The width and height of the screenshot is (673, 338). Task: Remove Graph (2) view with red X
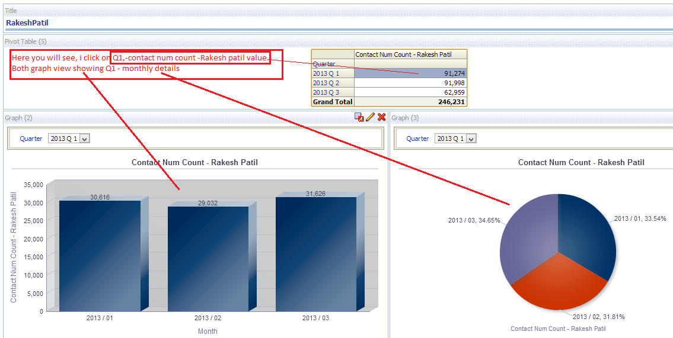381,117
